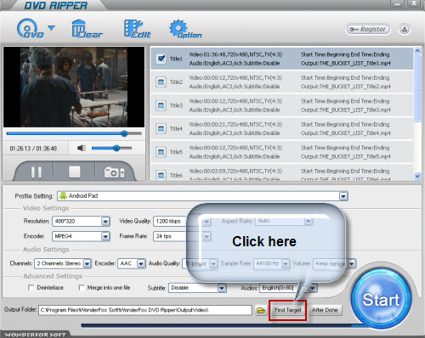Mute the preview speaker icon
The height and width of the screenshot is (338, 425).
[x=82, y=148]
